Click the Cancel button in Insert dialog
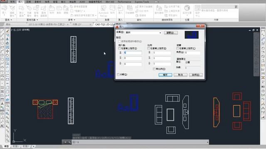The image size is (266, 149). pos(180,75)
